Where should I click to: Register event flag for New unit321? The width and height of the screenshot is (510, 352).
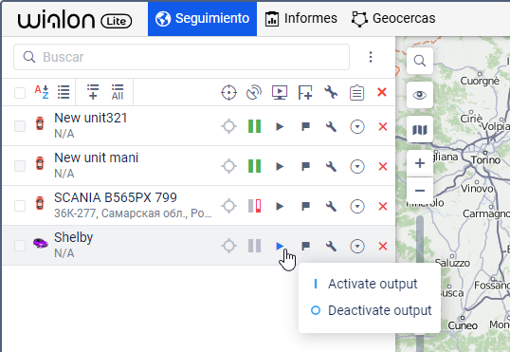click(x=305, y=127)
